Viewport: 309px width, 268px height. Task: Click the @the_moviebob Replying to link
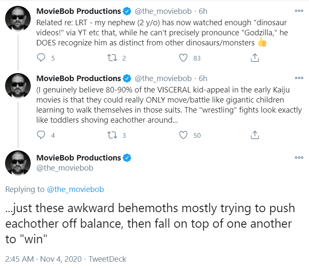(x=75, y=189)
